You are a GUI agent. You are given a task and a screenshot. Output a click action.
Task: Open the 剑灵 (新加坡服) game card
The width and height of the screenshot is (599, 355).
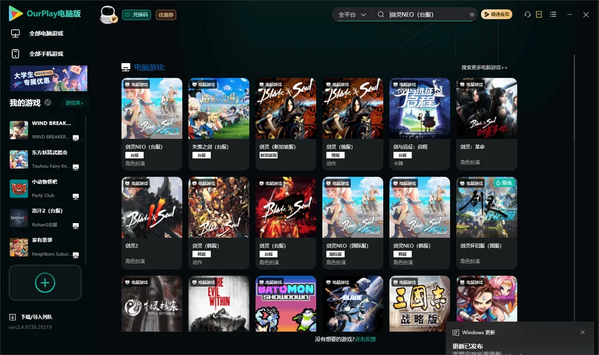286,124
